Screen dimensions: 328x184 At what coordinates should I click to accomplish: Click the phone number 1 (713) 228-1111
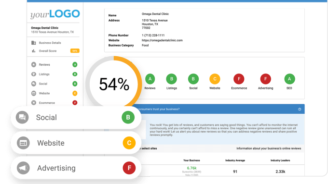point(153,35)
